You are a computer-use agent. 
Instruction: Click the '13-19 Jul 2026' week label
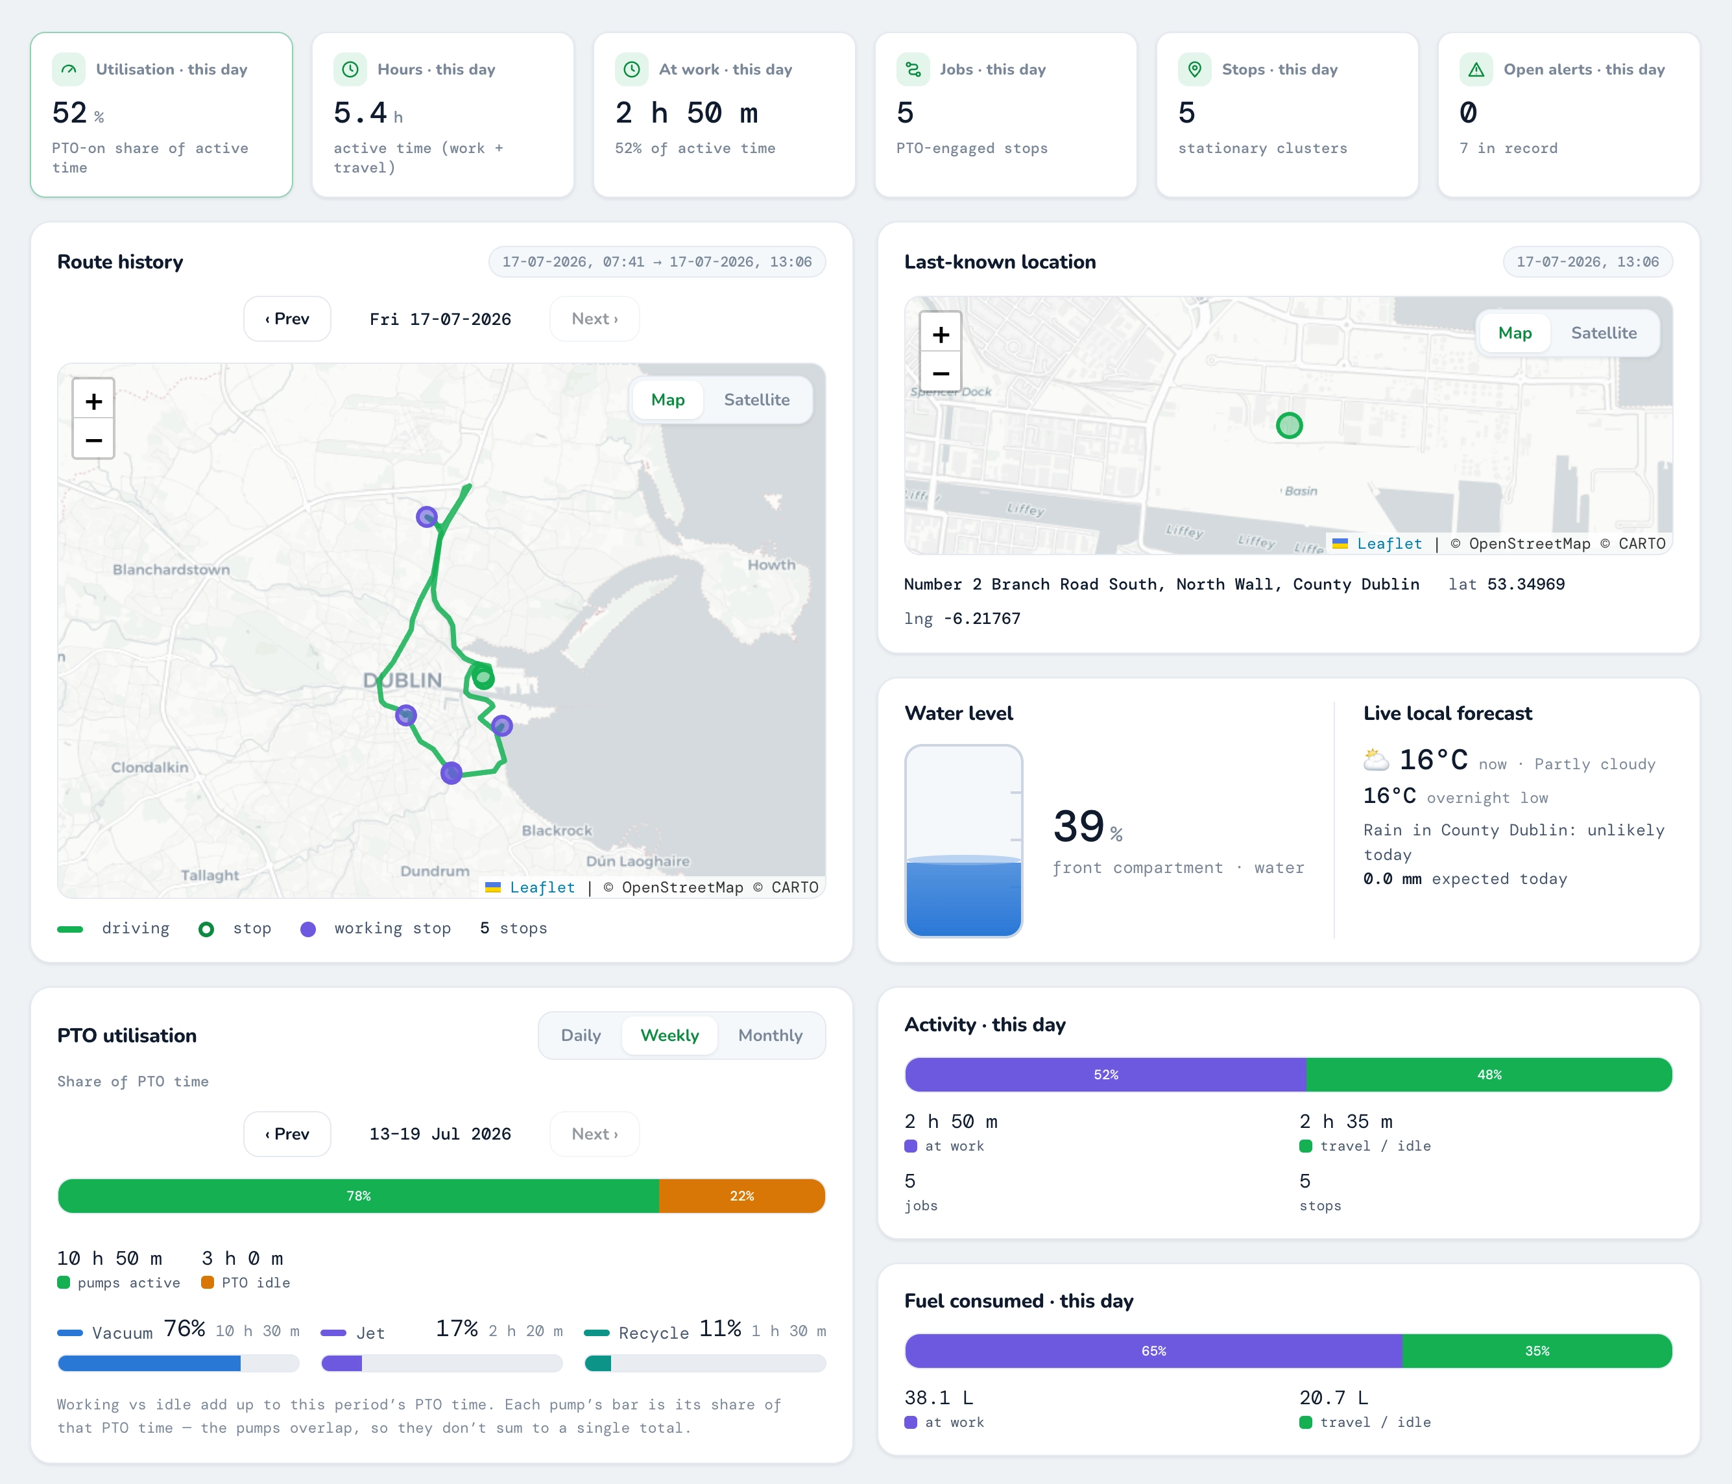coord(440,1134)
